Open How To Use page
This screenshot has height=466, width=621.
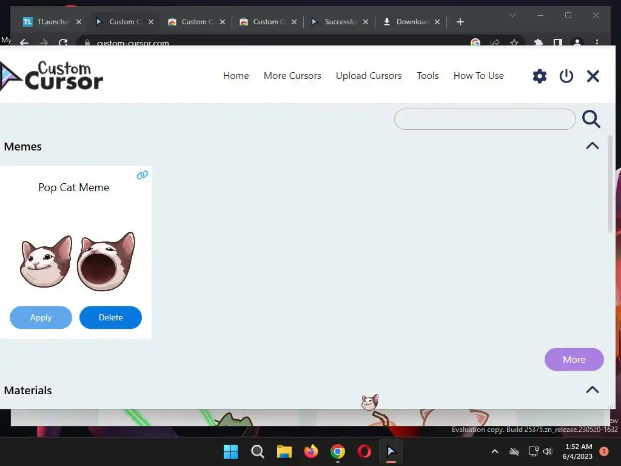478,76
